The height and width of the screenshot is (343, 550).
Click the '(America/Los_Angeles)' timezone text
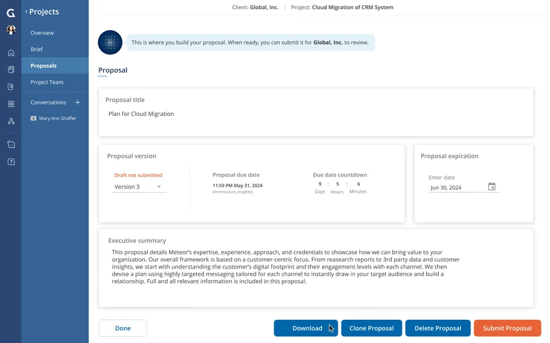coord(233,192)
